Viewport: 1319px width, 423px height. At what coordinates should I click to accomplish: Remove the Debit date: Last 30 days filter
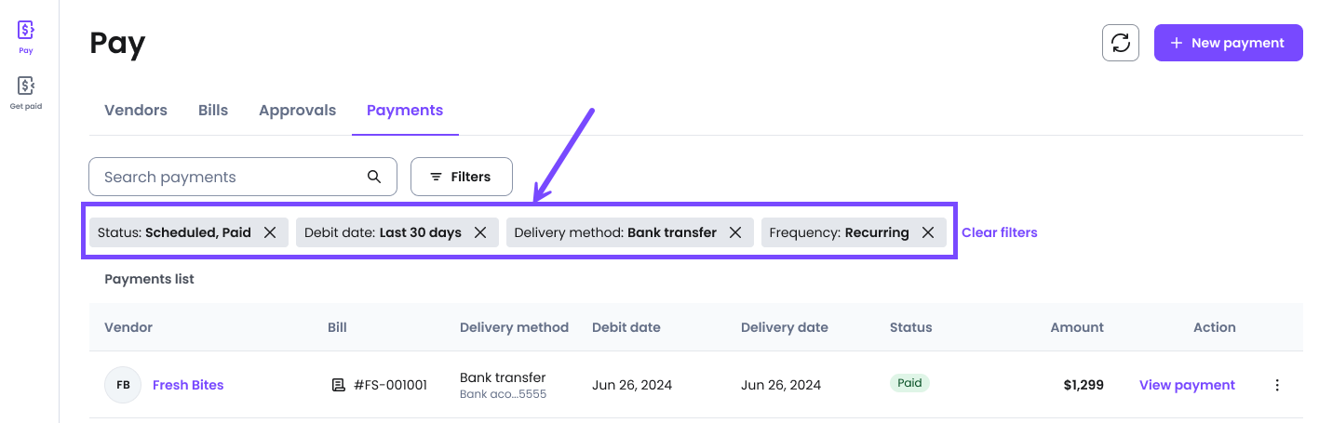coord(480,232)
